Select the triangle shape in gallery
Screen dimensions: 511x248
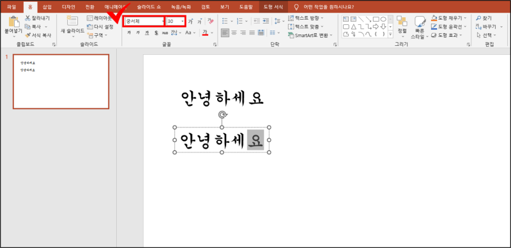coord(353,27)
